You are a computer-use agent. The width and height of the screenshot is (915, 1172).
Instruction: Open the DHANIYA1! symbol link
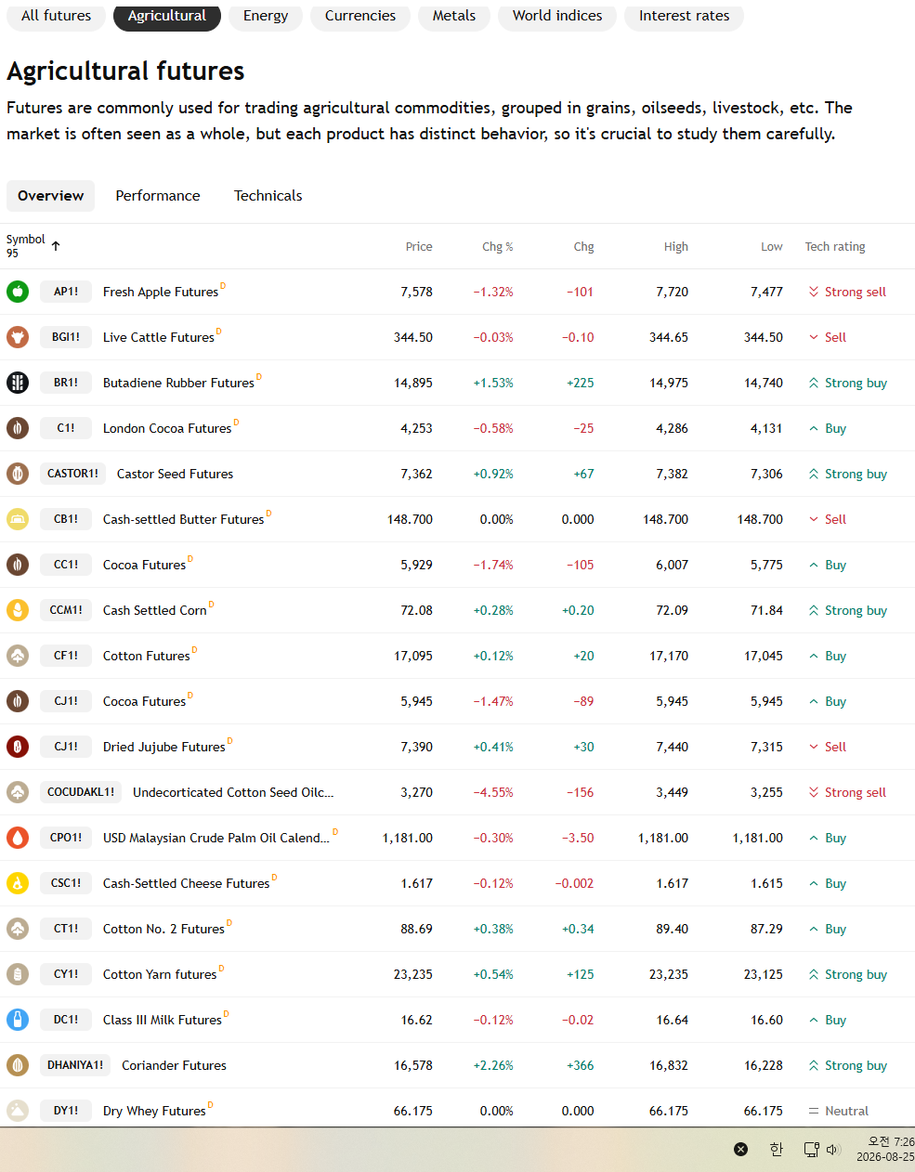pos(75,1065)
